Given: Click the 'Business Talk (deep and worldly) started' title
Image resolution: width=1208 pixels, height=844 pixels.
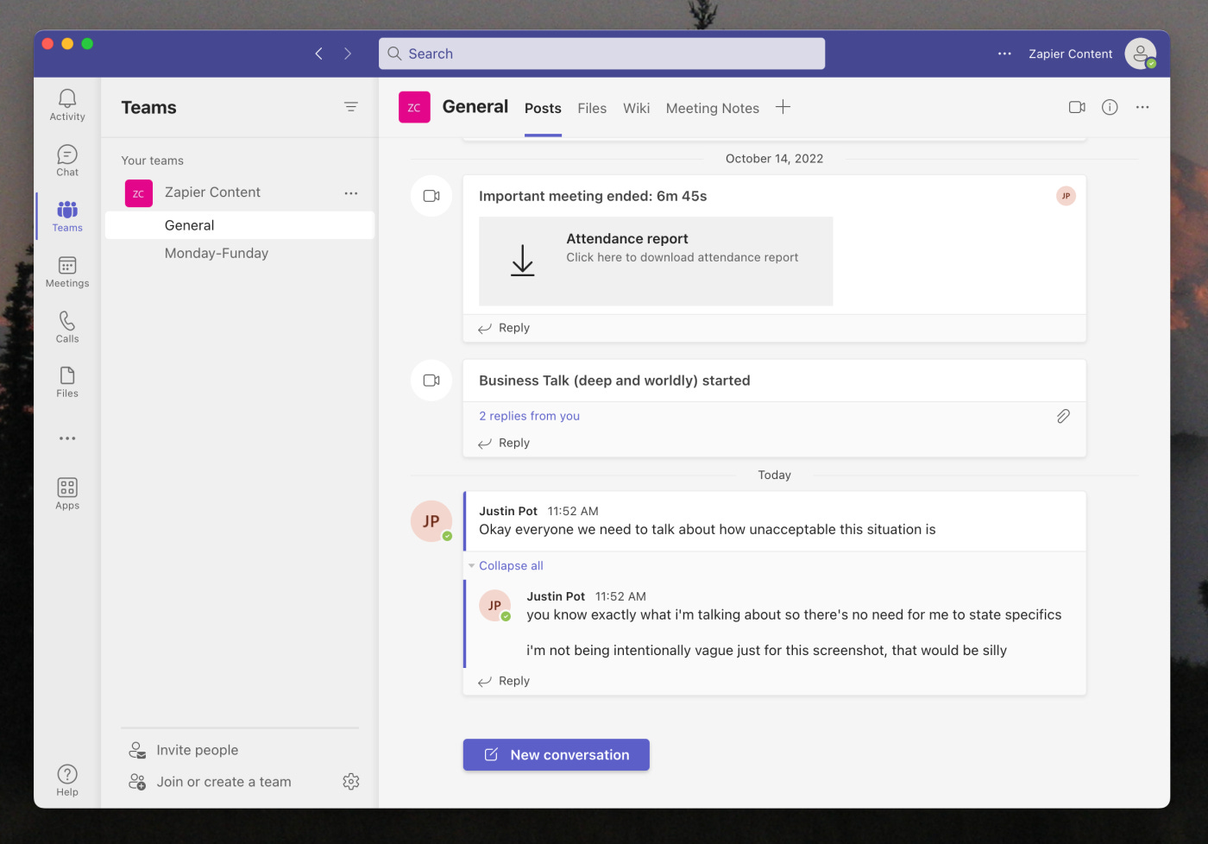Looking at the screenshot, I should (614, 381).
